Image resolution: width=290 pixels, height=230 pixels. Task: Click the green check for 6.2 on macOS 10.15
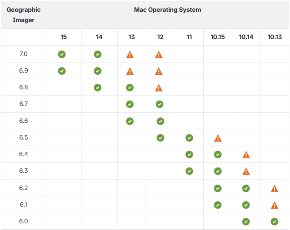click(218, 188)
